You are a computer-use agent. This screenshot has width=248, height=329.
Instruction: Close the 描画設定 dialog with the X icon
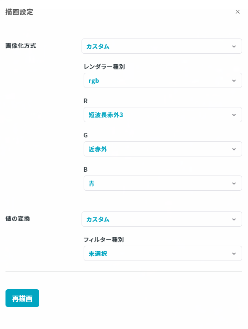pyautogui.click(x=237, y=12)
